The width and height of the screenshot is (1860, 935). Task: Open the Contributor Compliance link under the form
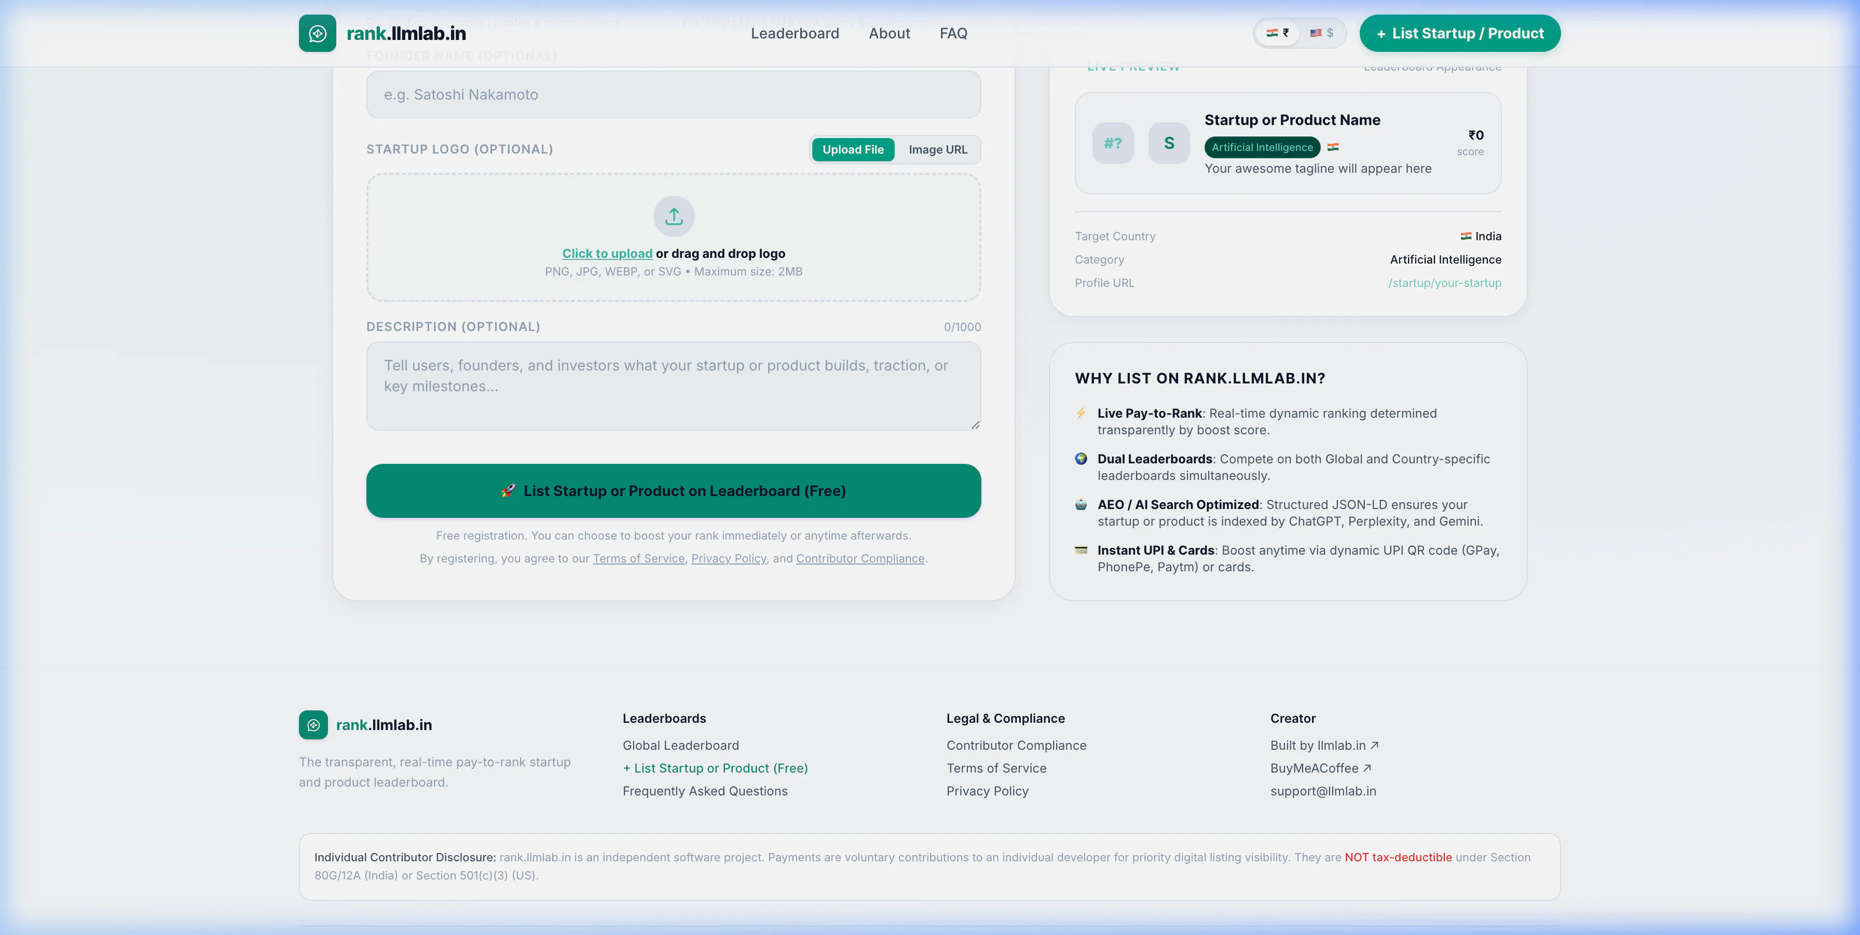click(860, 558)
